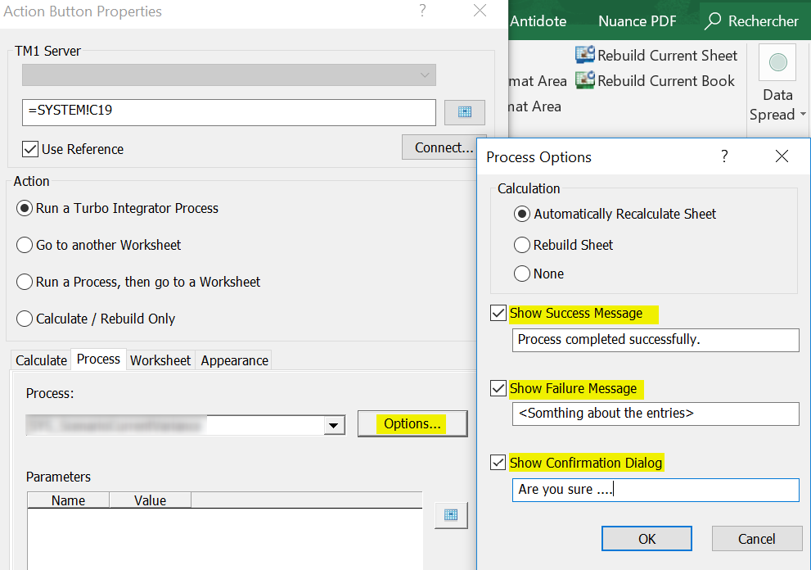The height and width of the screenshot is (570, 811).
Task: Expand the Data Spread dropdown arrow
Action: pyautogui.click(x=803, y=115)
